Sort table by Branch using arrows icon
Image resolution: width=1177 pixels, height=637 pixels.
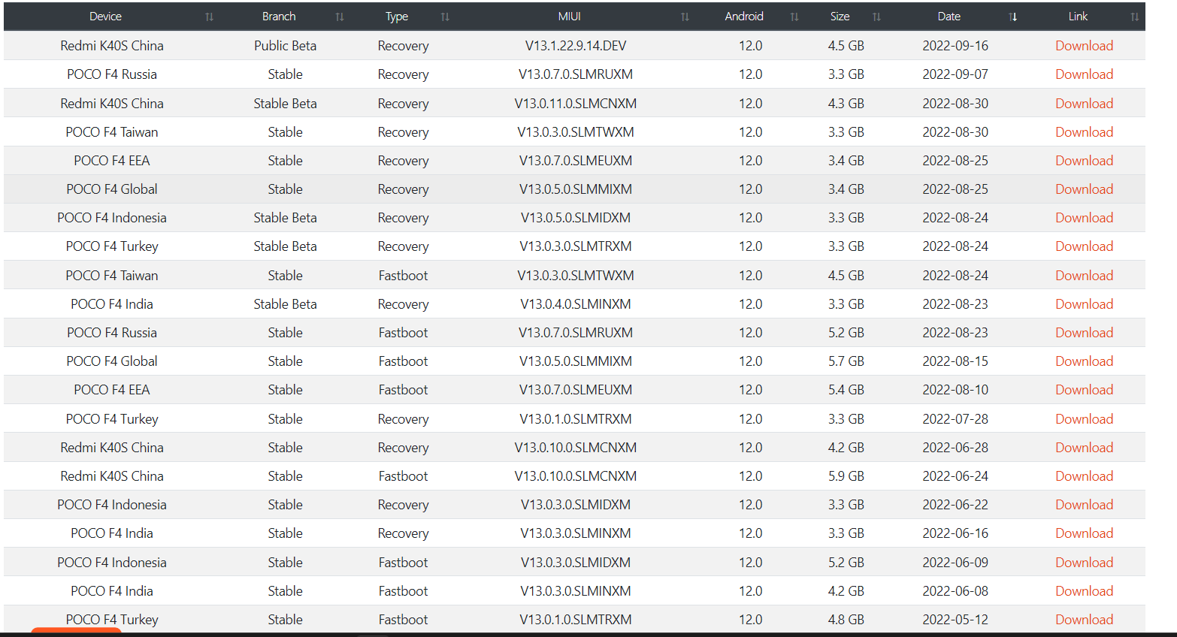[x=340, y=17]
